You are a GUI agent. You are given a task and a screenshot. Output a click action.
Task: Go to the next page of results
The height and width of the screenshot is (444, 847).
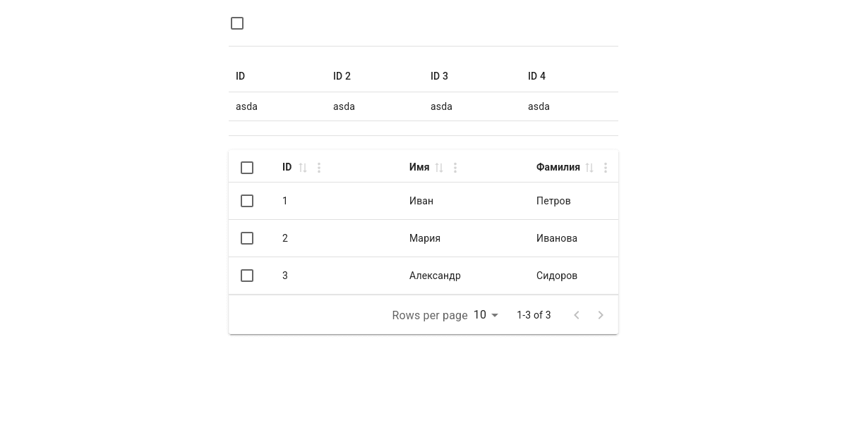601,315
